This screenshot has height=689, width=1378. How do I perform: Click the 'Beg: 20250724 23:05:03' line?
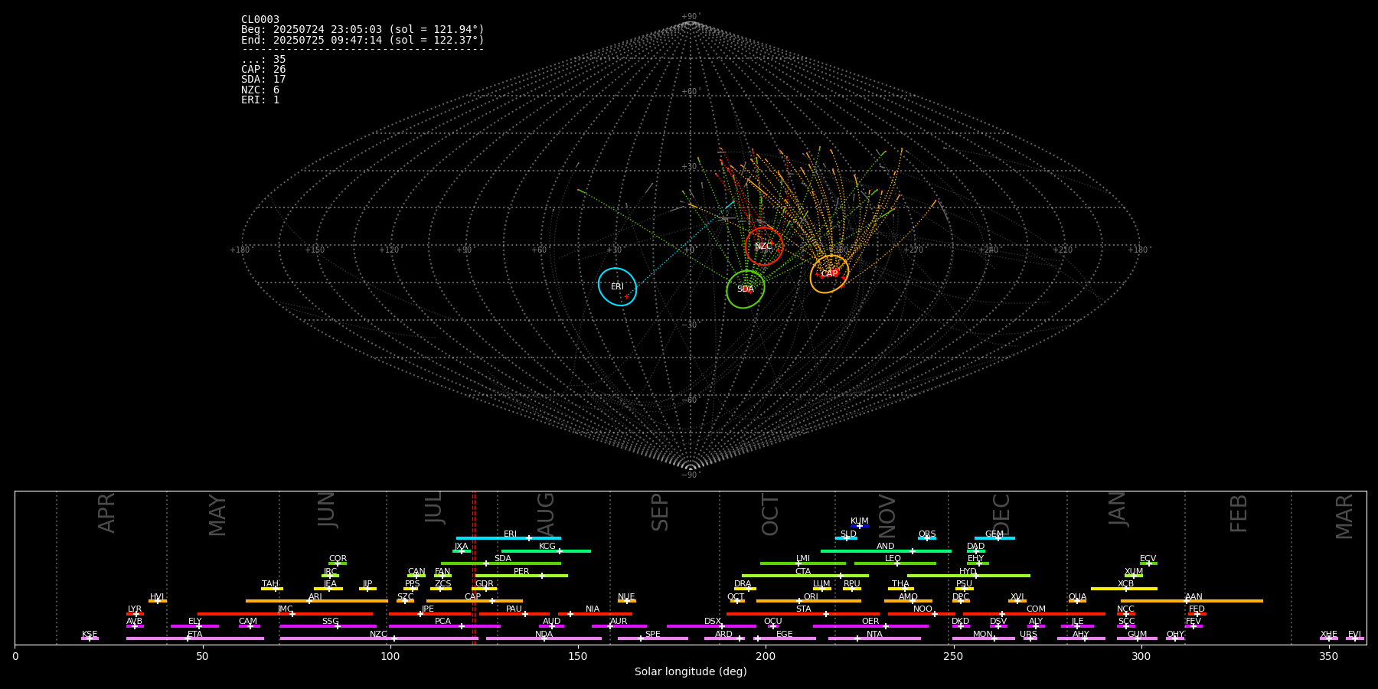363,30
